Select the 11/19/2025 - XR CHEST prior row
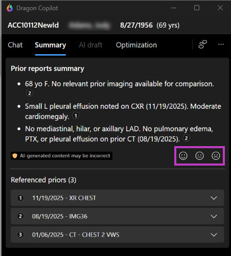231x256 pixels. coord(117,198)
